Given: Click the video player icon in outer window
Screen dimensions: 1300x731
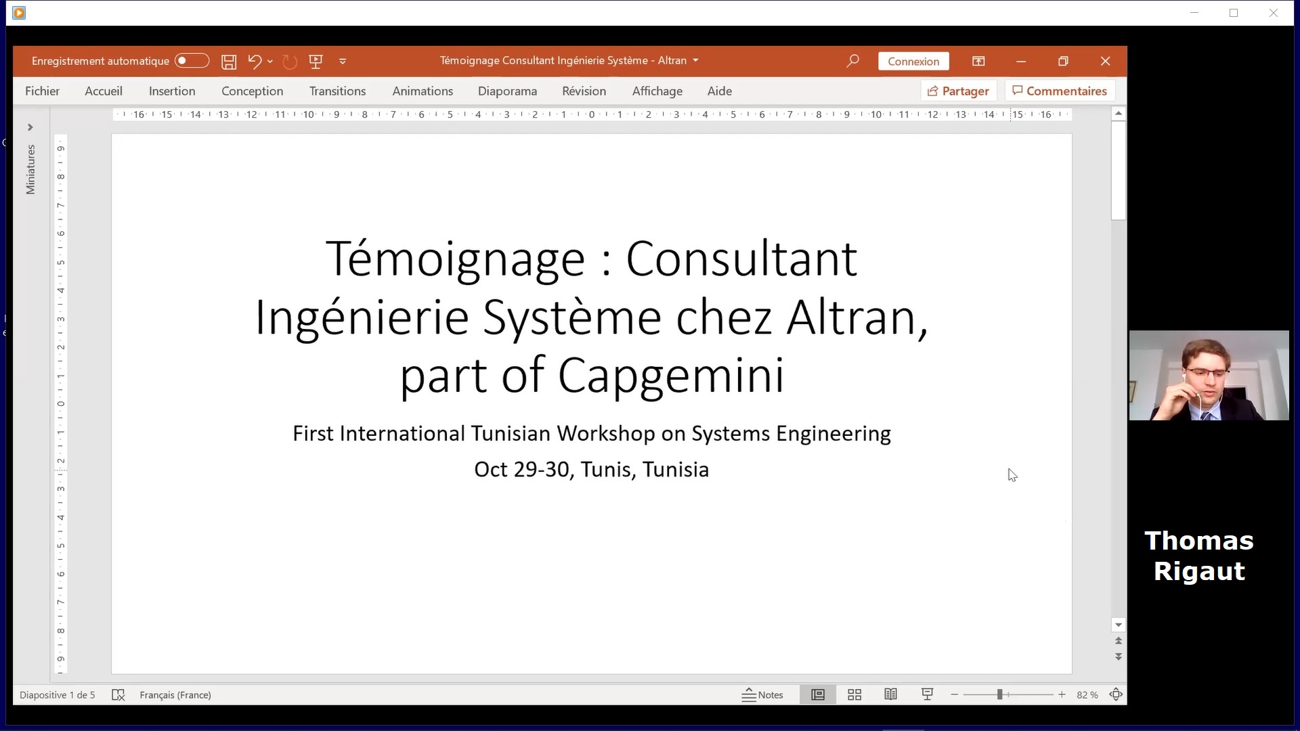Looking at the screenshot, I should tap(19, 13).
